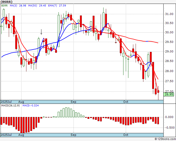
Task: Click the 30.50 price axis label
Action: pos(169,23)
